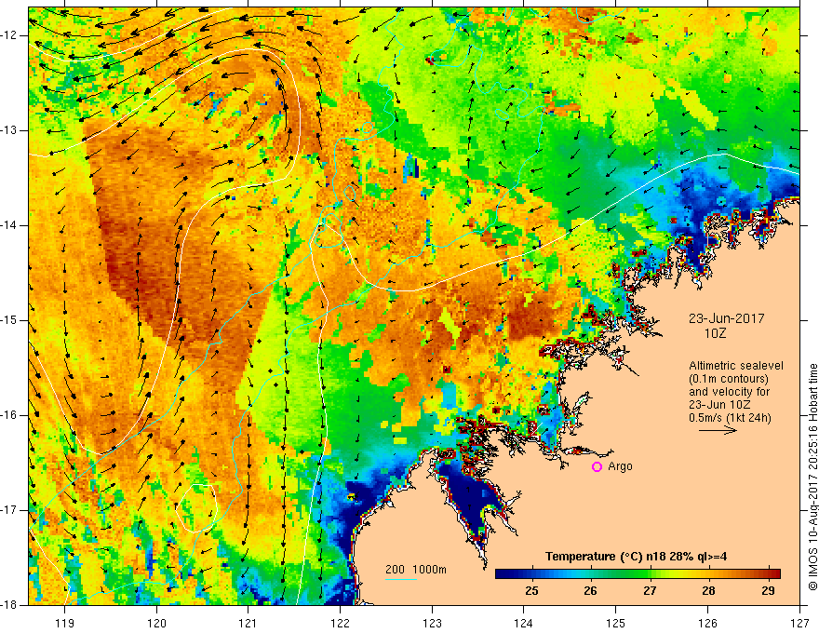Click the '-13' latitude axis label
Viewport: 819px width, 633px height.
coord(10,130)
